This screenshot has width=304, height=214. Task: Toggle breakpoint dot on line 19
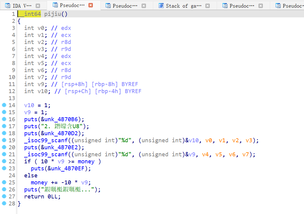pyautogui.click(x=4, y=140)
